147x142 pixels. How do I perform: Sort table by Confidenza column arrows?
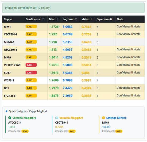[x=42, y=19]
